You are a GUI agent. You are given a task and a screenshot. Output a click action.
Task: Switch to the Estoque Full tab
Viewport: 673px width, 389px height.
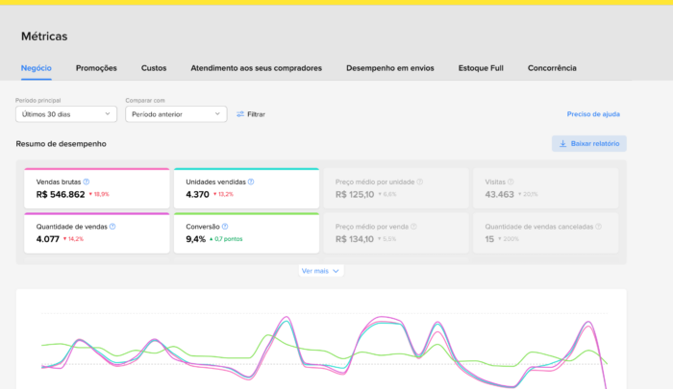pos(481,68)
